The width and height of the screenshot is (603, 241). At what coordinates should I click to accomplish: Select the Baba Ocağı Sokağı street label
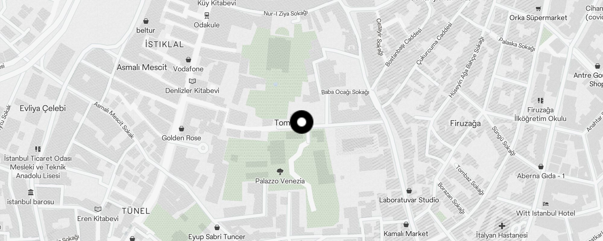(x=345, y=92)
